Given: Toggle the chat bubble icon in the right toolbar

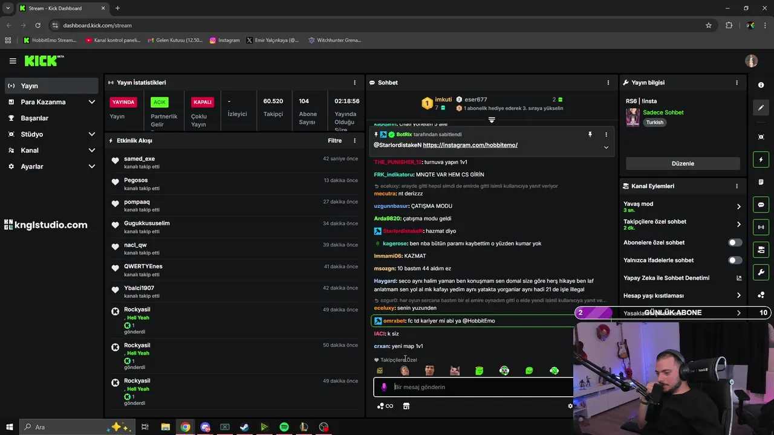Looking at the screenshot, I should 761,205.
